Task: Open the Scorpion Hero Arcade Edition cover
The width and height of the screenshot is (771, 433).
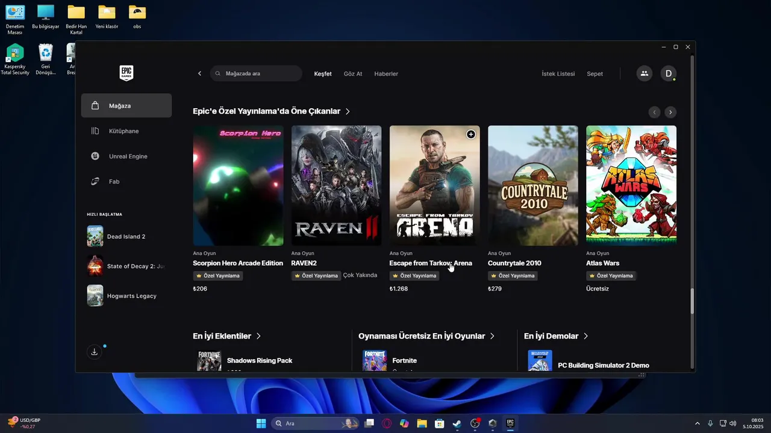Action: point(238,185)
